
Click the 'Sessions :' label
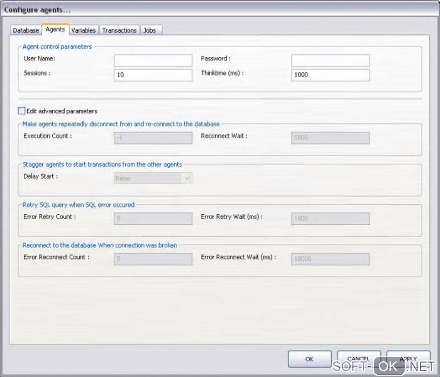pyautogui.click(x=37, y=73)
